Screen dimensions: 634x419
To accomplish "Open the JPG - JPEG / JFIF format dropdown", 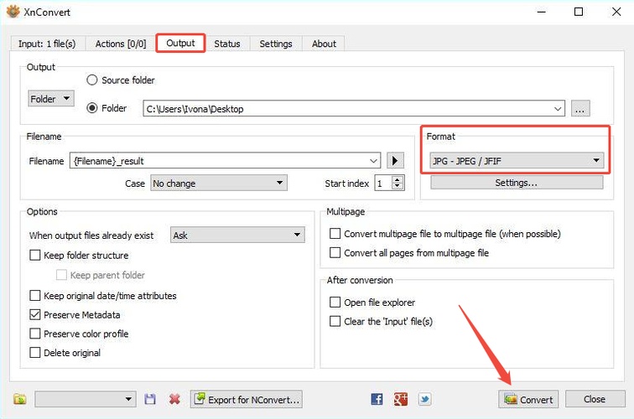I will coord(517,161).
